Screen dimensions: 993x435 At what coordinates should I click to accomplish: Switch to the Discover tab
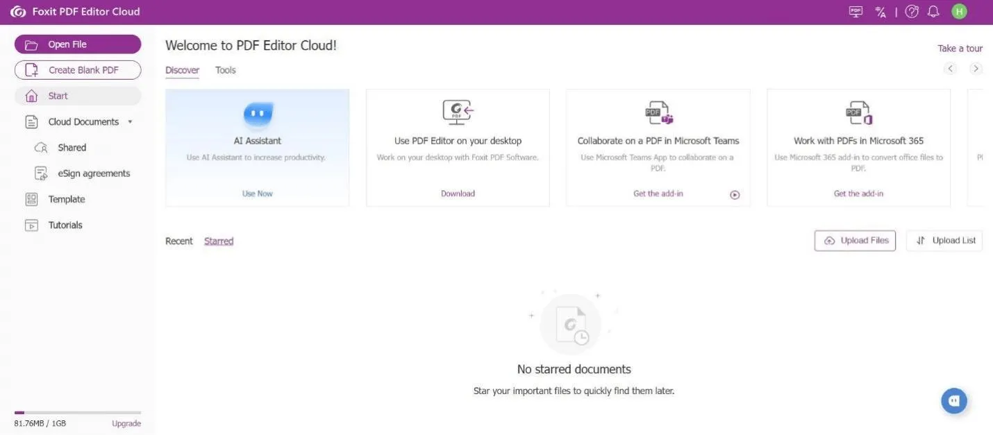(182, 70)
